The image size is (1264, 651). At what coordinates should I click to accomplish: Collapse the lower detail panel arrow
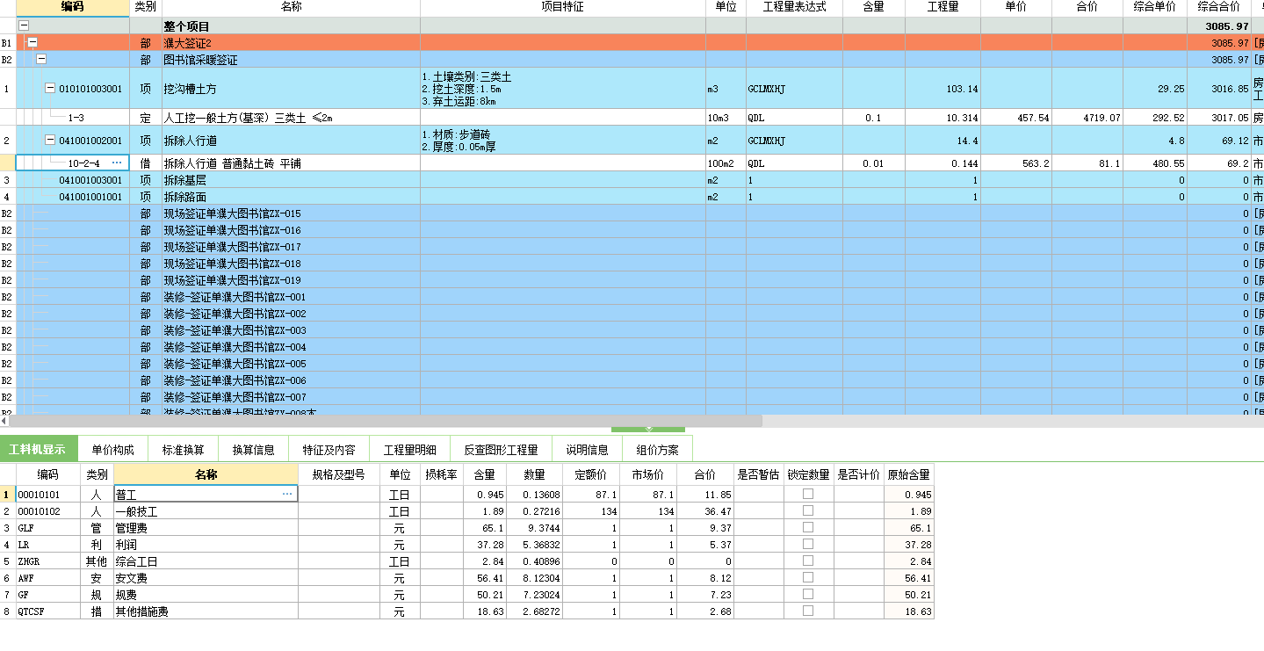click(648, 429)
